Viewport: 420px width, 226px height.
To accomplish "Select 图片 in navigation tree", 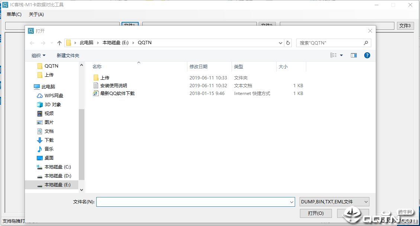I will click(49, 122).
